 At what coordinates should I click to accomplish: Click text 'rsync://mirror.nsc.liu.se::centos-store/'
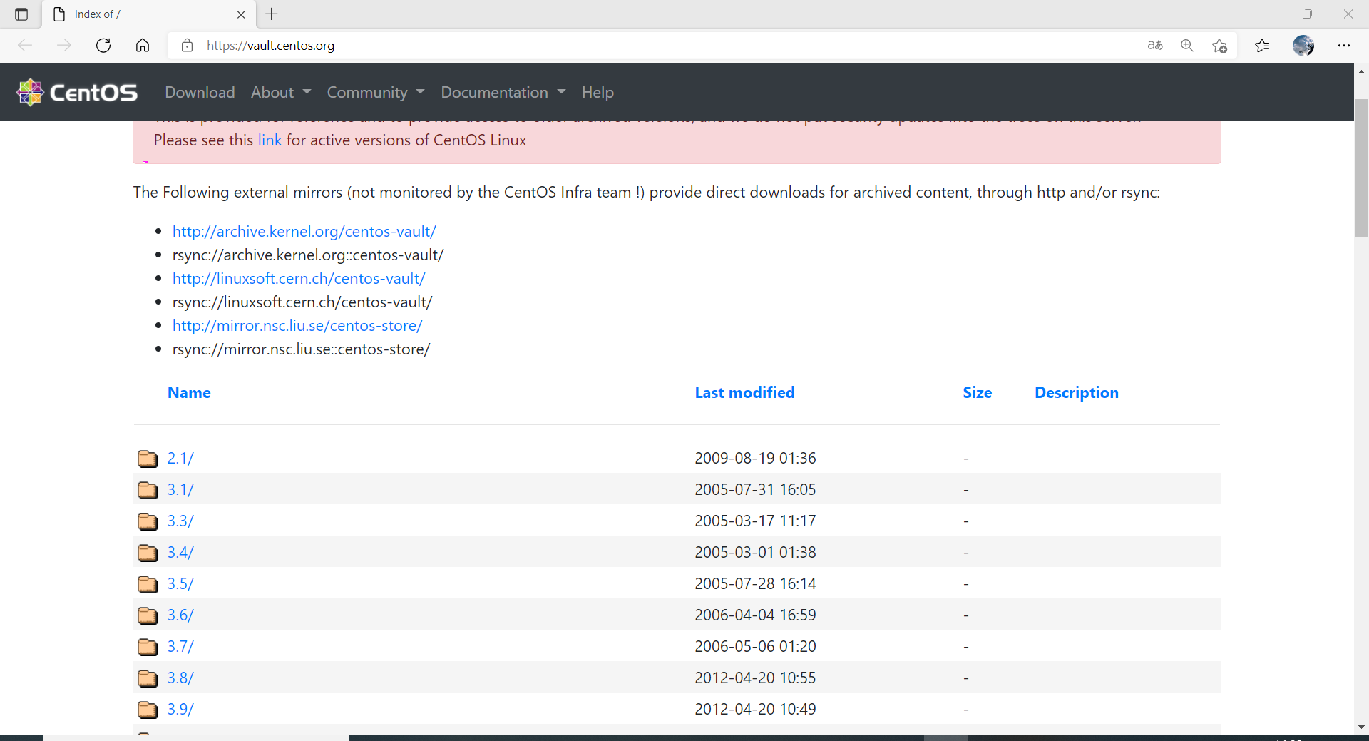click(301, 349)
